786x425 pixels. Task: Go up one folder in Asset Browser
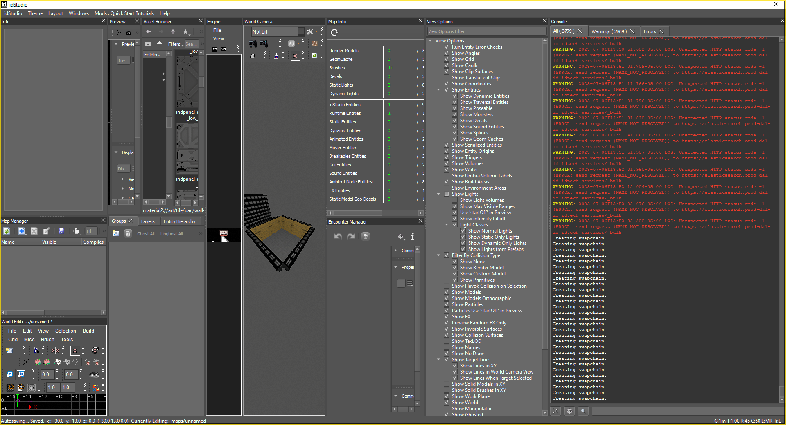pos(173,32)
